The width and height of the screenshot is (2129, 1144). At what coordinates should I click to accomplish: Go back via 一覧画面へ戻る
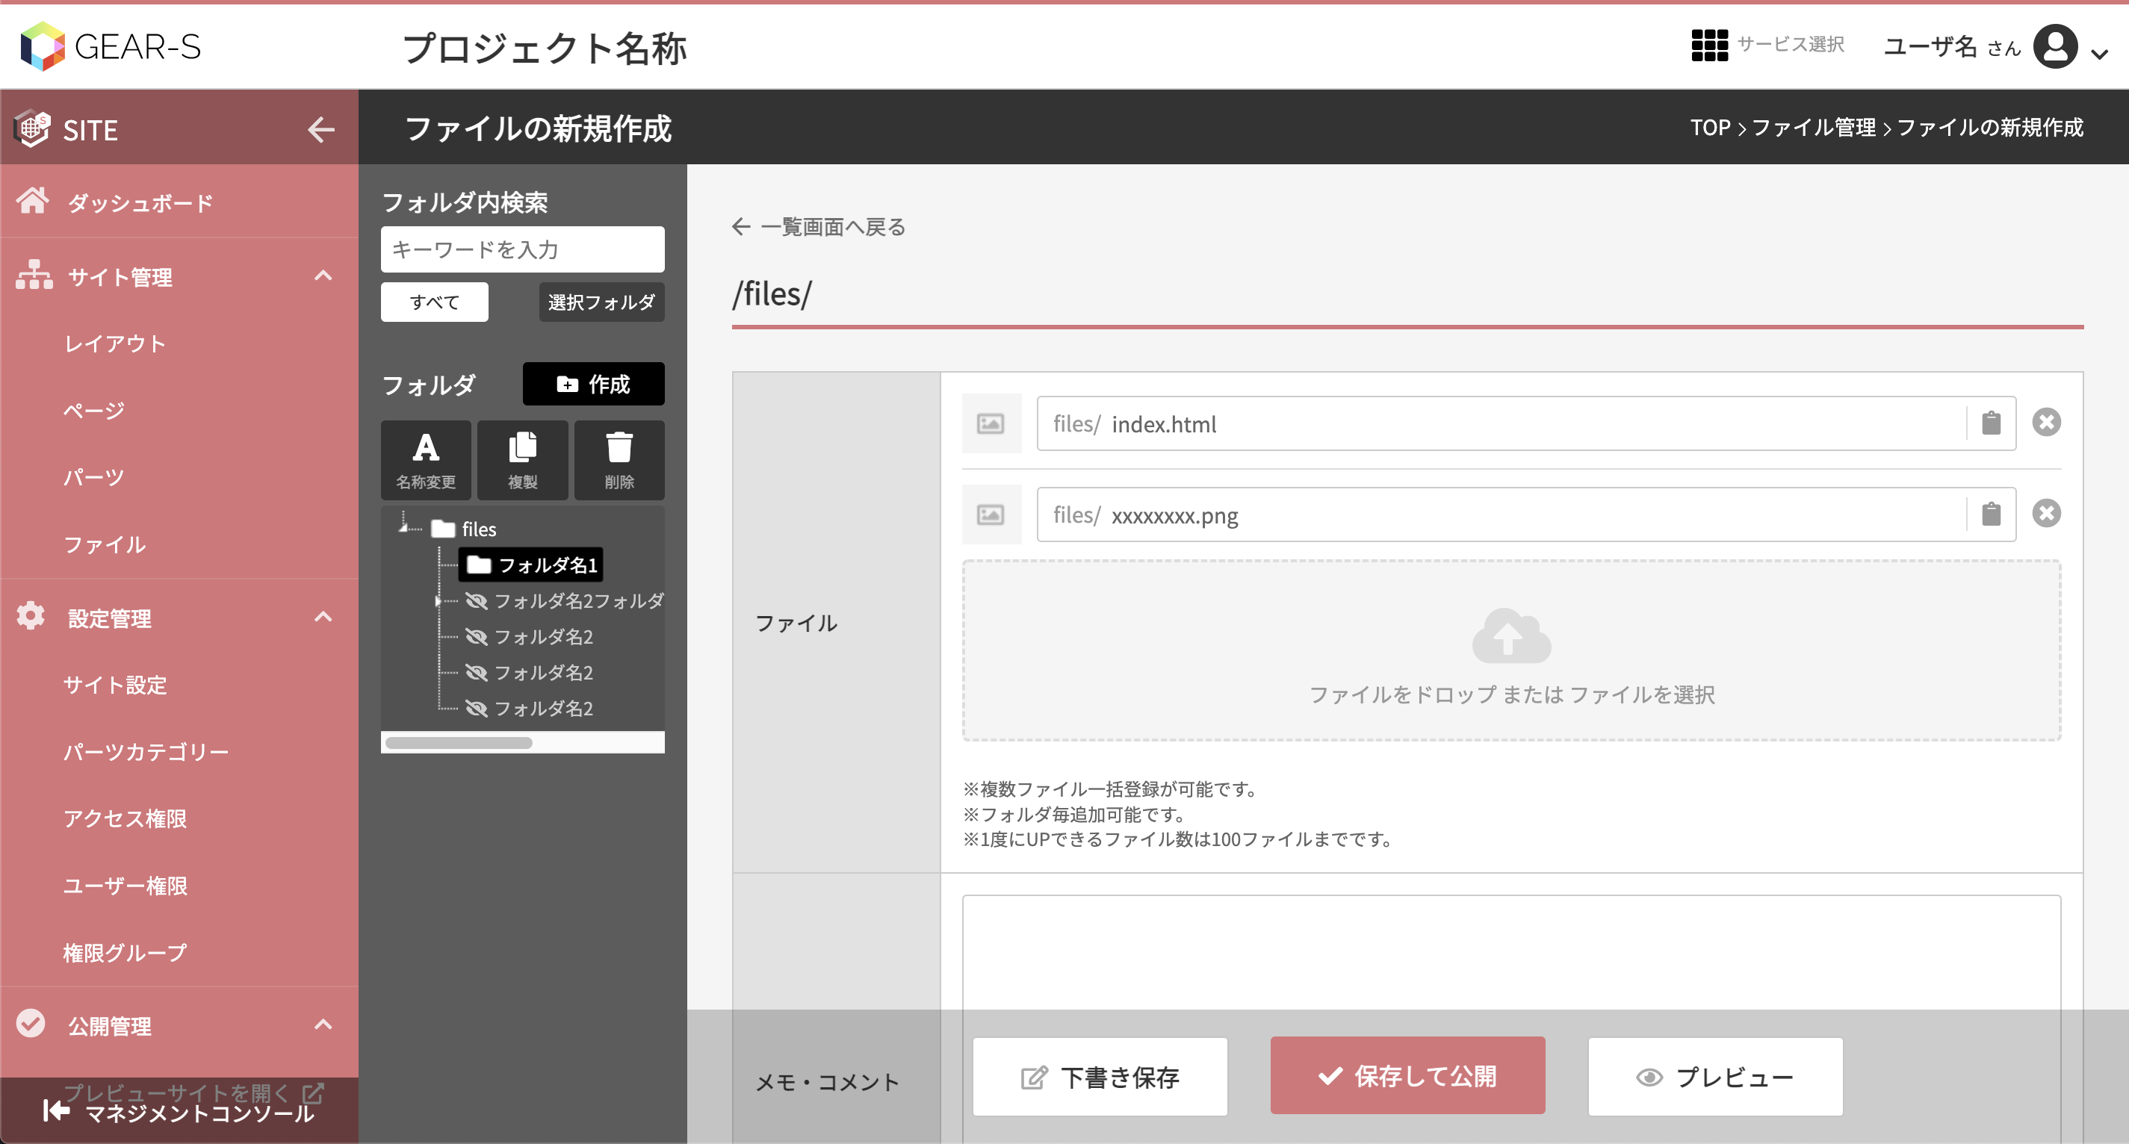pyautogui.click(x=819, y=226)
